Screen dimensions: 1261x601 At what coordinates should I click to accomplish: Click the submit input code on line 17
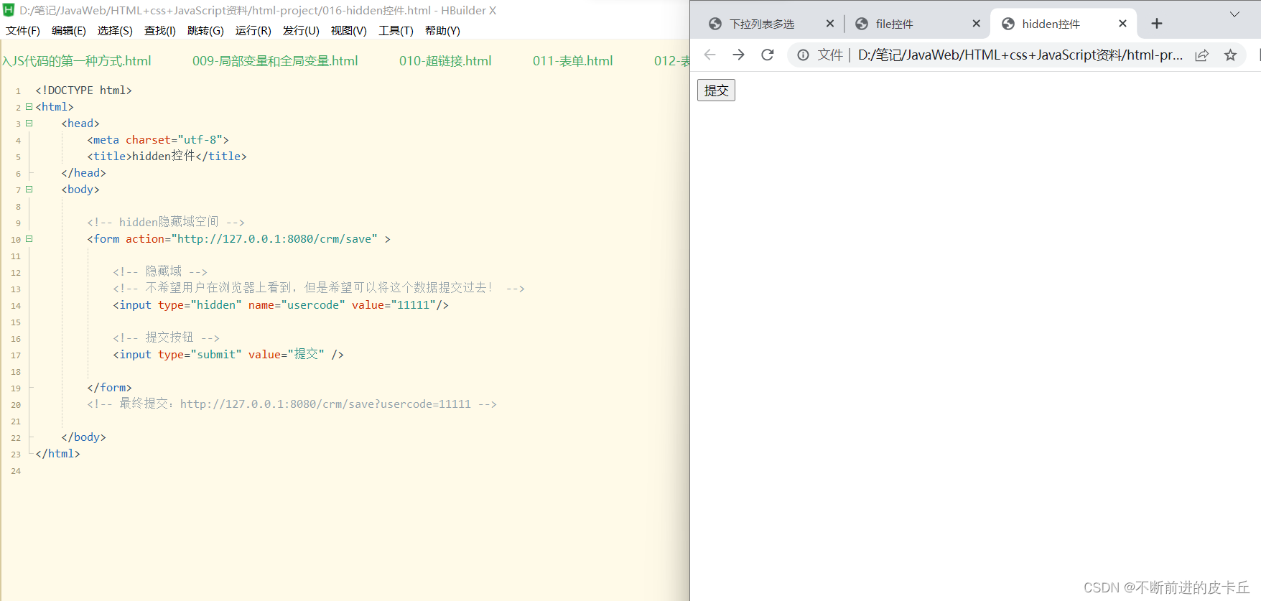[x=228, y=355]
